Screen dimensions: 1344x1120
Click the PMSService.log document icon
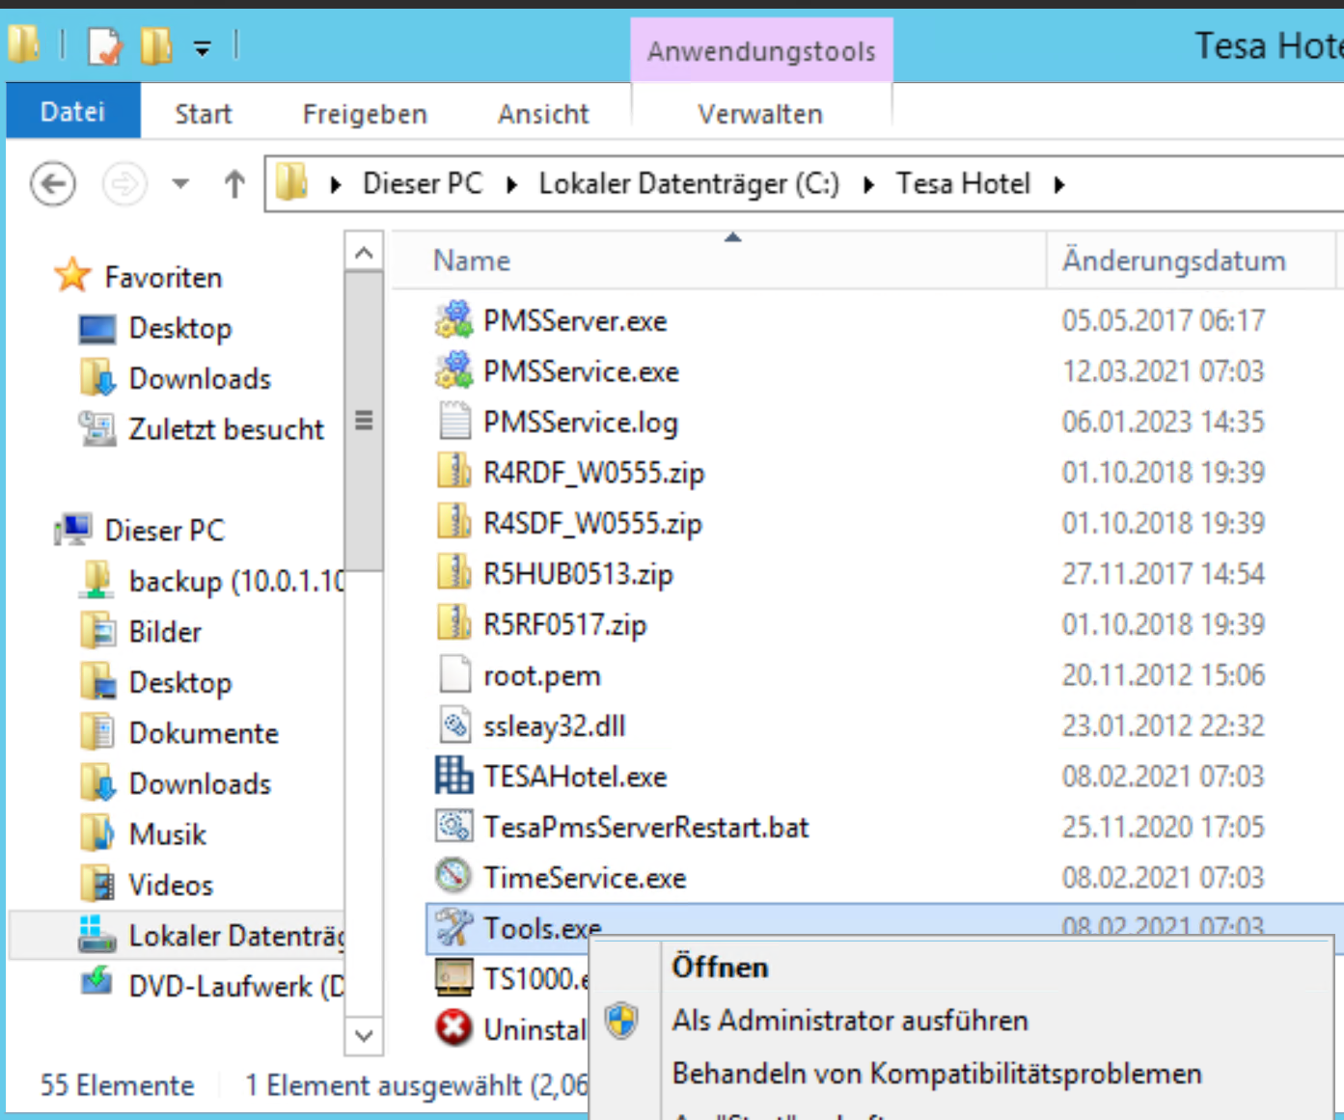[x=453, y=422]
